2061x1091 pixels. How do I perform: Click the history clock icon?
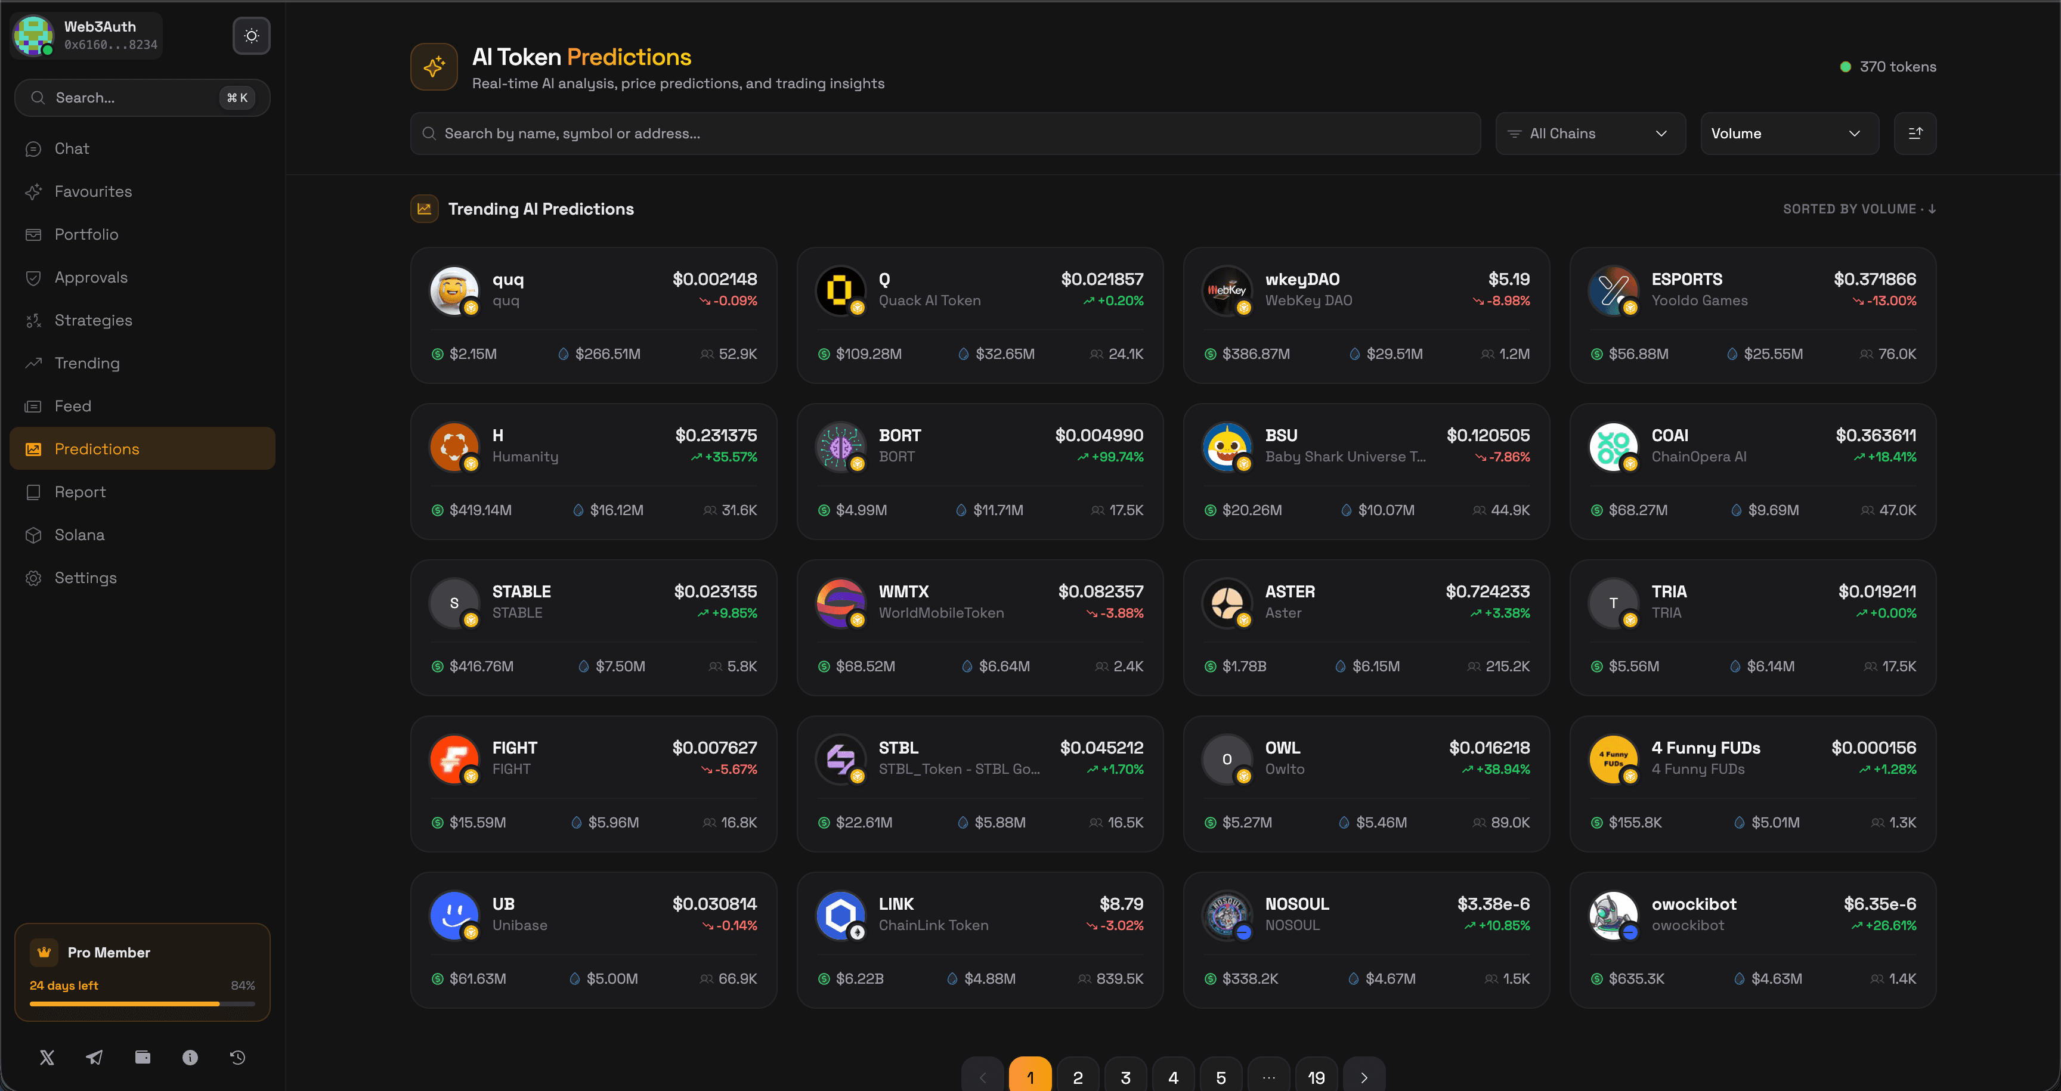(237, 1058)
